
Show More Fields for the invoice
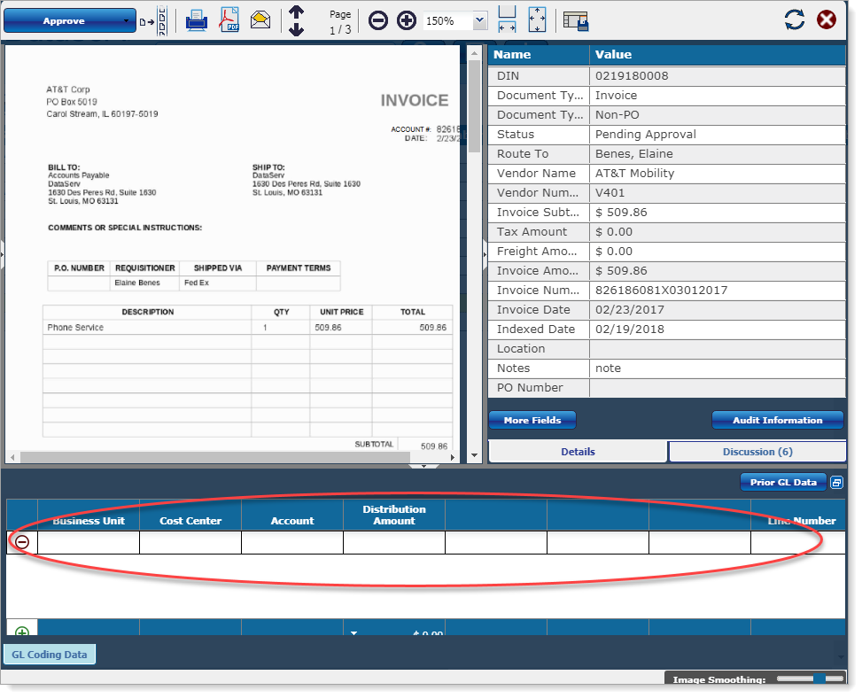(532, 420)
